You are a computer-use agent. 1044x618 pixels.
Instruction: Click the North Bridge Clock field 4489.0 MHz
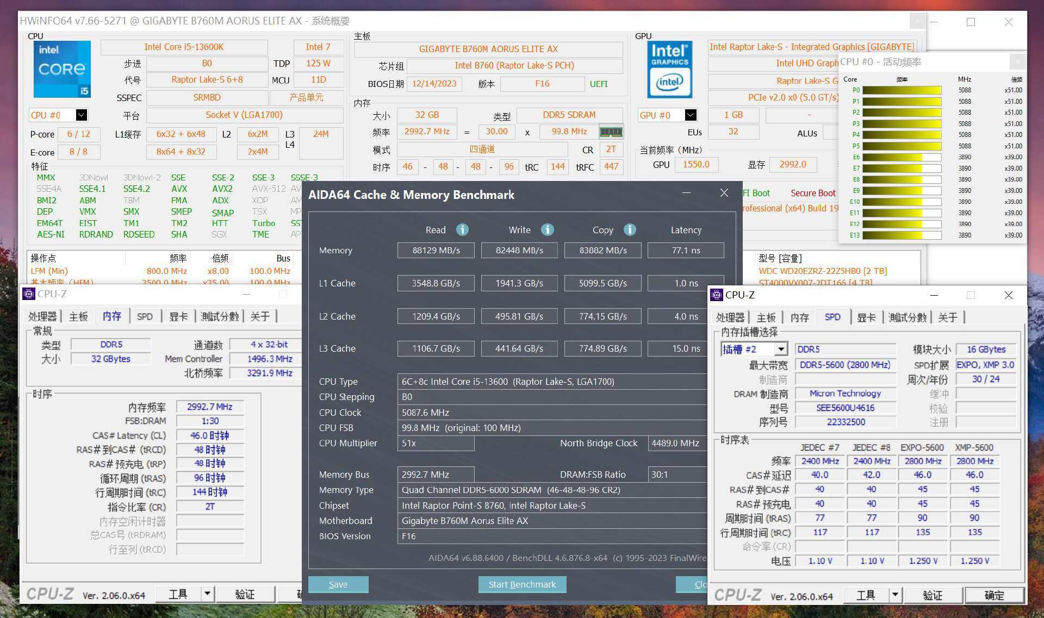coord(678,443)
